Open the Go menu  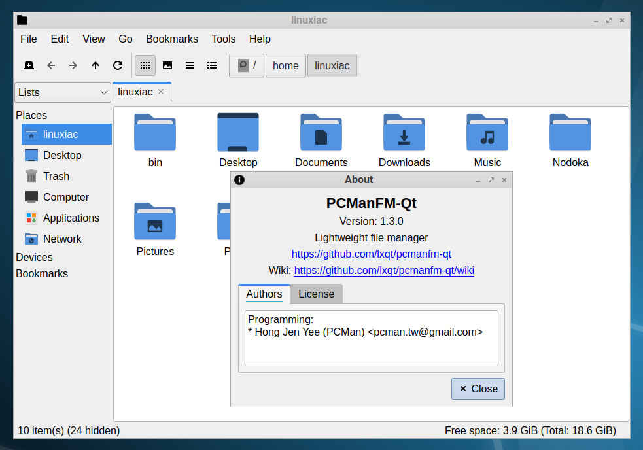126,39
